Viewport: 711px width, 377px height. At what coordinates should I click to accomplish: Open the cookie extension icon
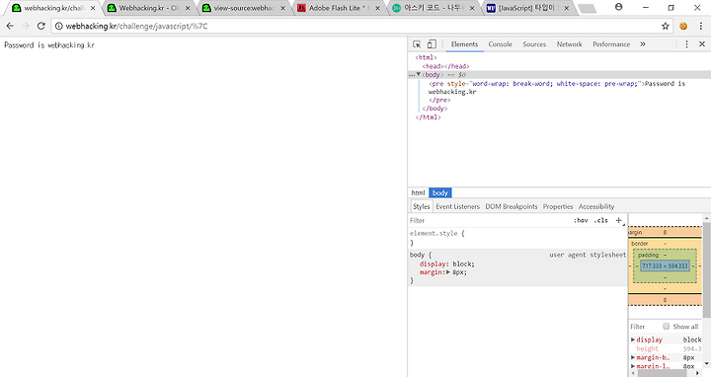[x=683, y=26]
